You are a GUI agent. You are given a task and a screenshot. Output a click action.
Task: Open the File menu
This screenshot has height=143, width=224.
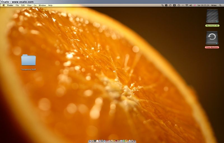pyautogui.click(x=17, y=5)
